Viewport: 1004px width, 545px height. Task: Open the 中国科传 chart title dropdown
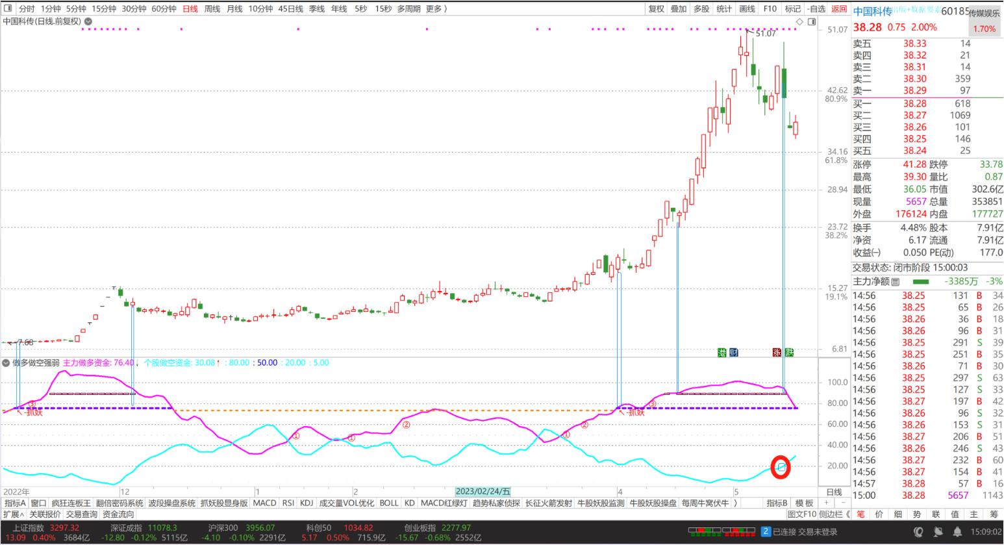(88, 21)
